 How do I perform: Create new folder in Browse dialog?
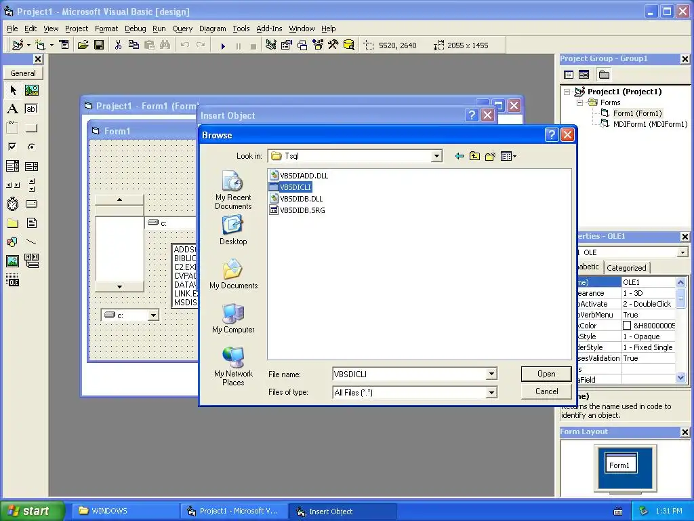491,156
